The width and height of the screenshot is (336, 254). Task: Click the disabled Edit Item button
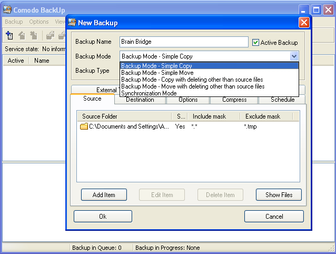pos(162,194)
